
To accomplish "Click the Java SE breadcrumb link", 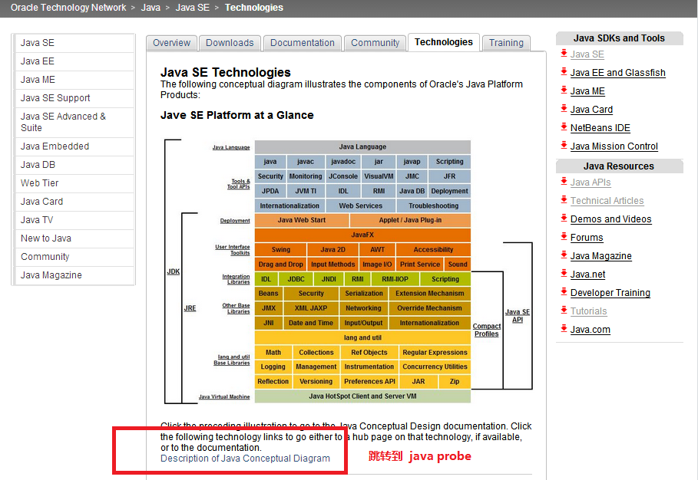I will [x=192, y=8].
